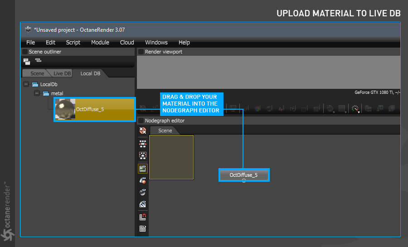Toggle the material ball preview icon
This screenshot has height=247, width=408.
pos(143,192)
